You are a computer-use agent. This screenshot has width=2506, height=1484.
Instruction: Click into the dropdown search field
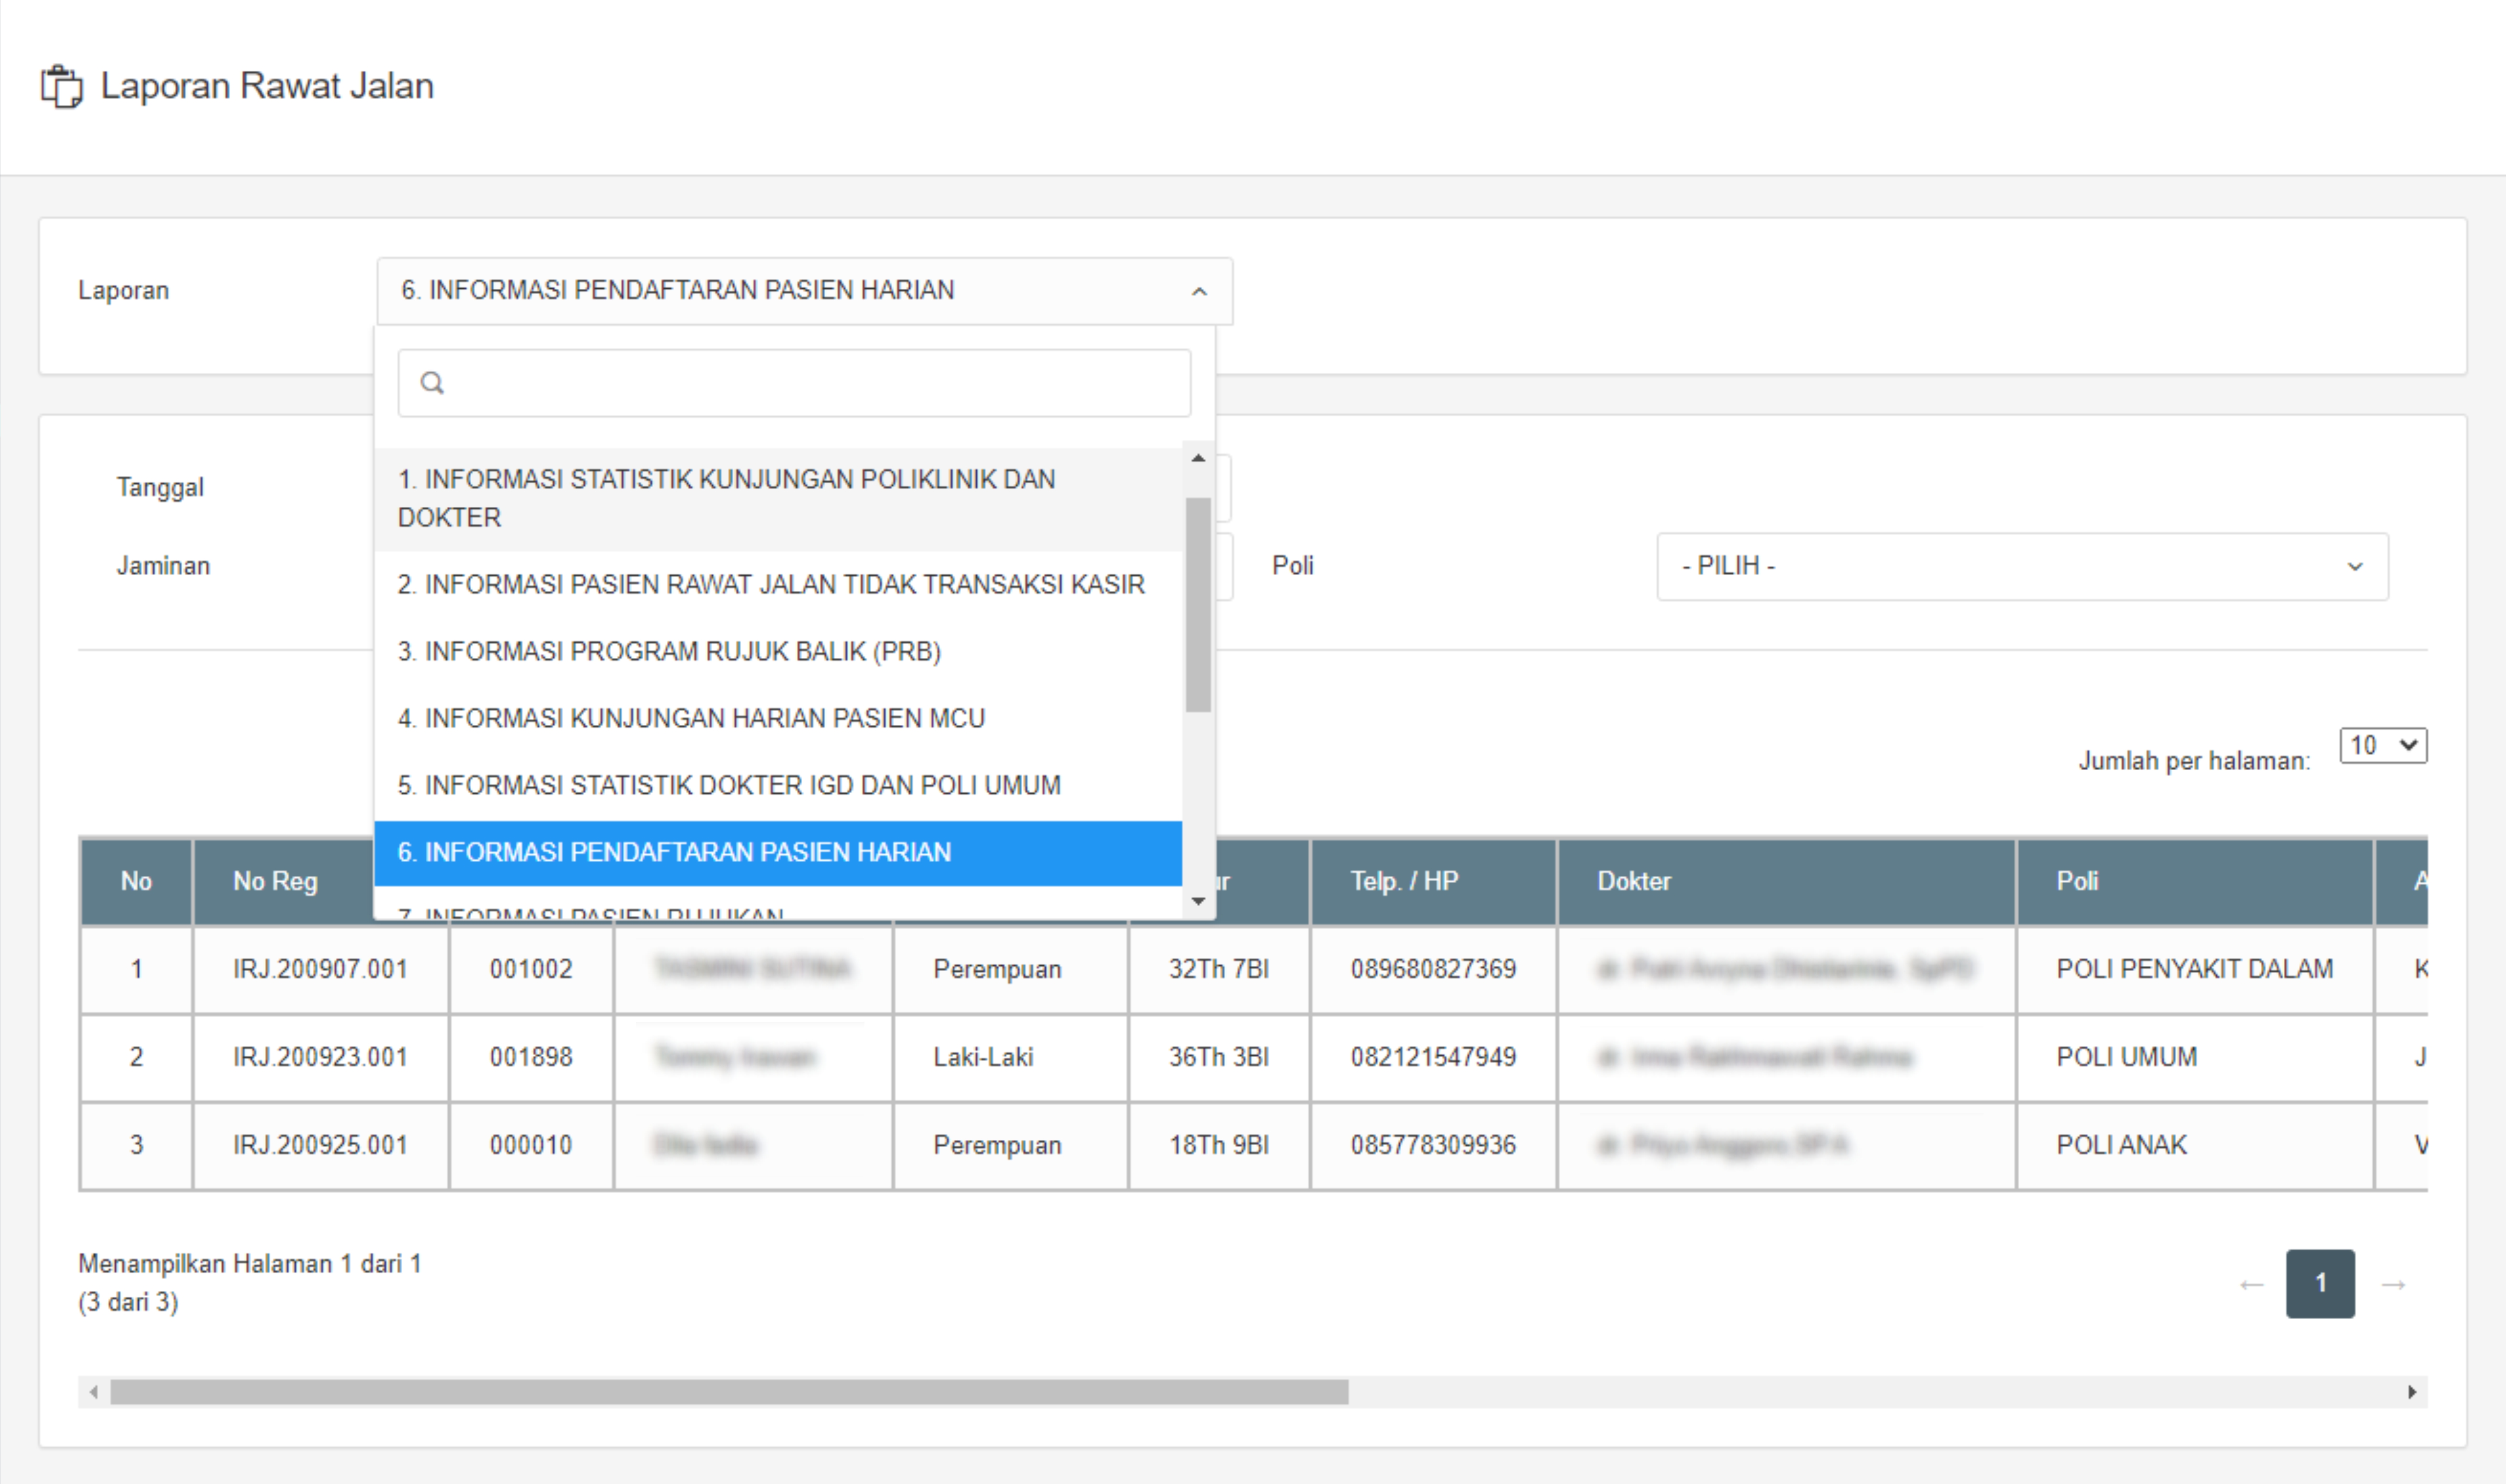811,383
